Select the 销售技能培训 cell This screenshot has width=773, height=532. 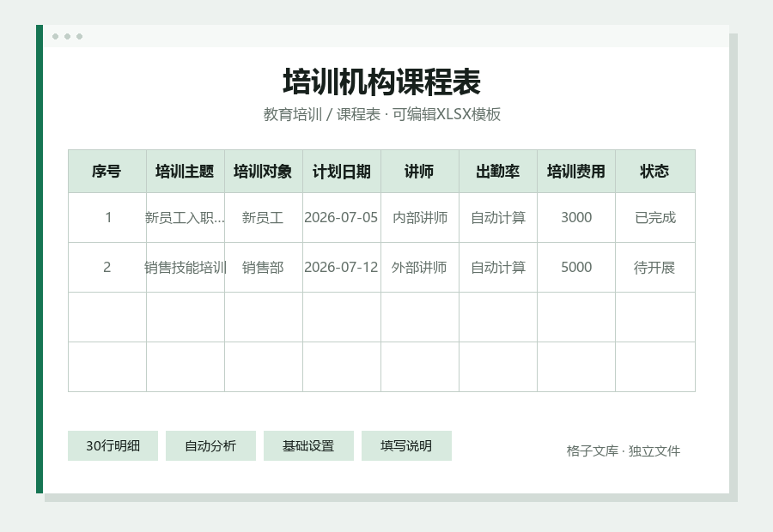click(186, 268)
